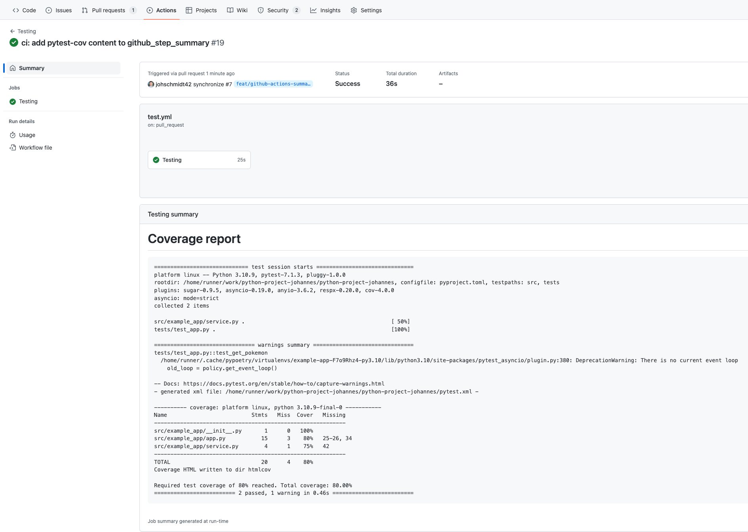Click the Code brackets icon
The image size is (748, 532).
16,10
